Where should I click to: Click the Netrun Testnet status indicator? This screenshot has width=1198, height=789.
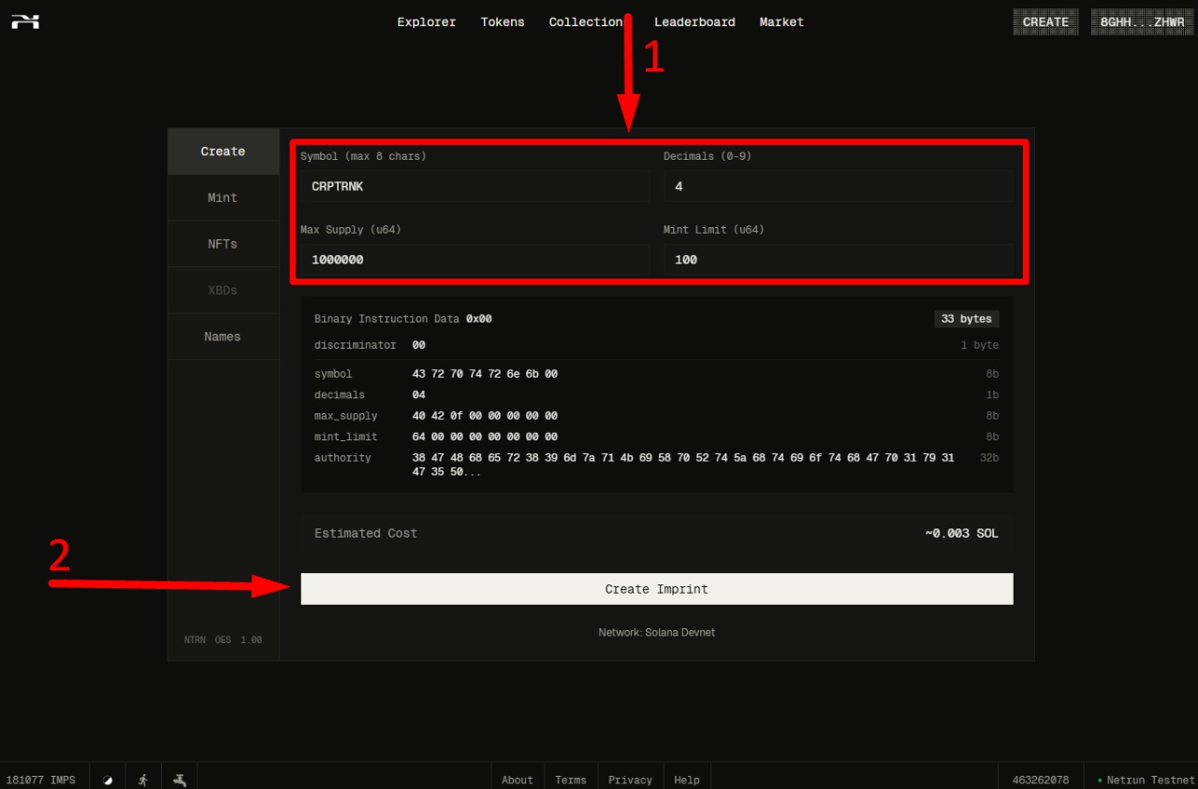[x=1147, y=780]
